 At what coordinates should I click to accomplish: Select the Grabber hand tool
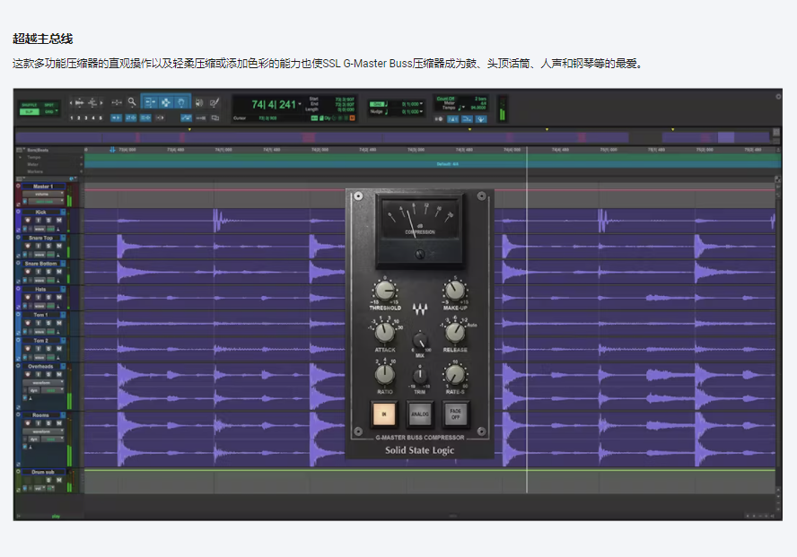pyautogui.click(x=181, y=102)
